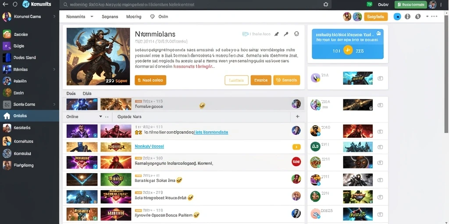Expand the Nonamiits dropdown in top nav
449x224 pixels.
coord(92,17)
